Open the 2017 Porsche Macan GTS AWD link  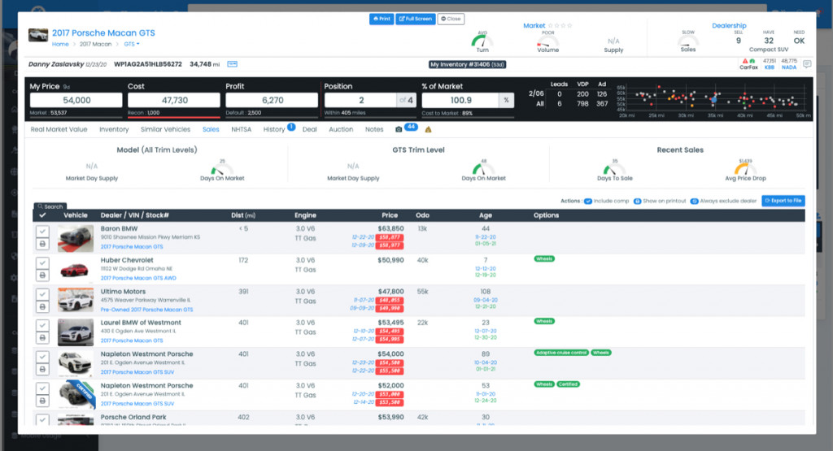coord(138,278)
